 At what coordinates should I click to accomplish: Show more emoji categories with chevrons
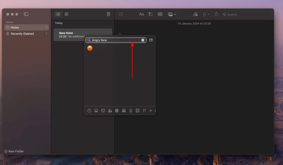150,111
